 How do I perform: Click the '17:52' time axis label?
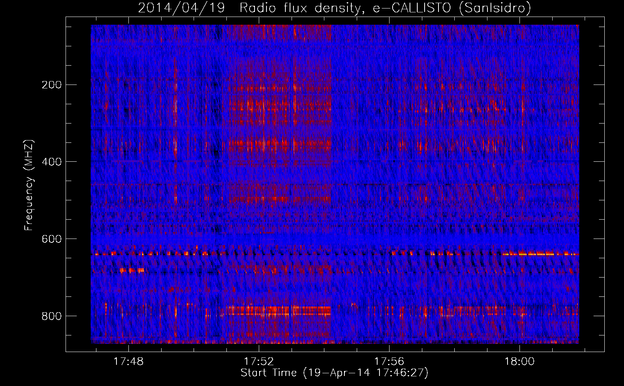coord(259,361)
